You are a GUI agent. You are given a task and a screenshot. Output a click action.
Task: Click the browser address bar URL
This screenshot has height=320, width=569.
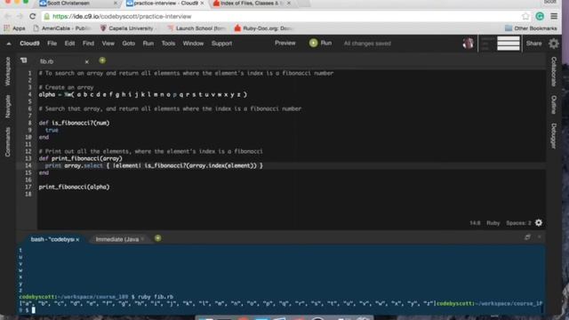coord(122,16)
